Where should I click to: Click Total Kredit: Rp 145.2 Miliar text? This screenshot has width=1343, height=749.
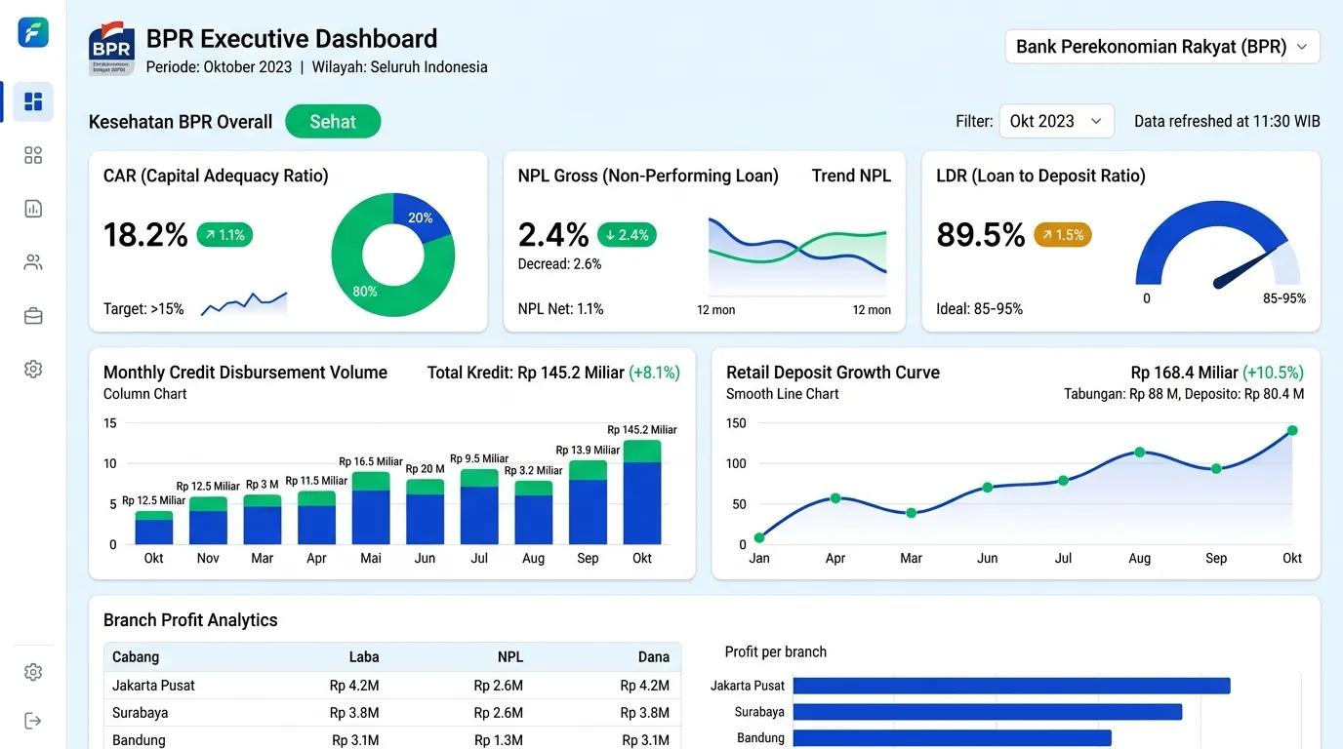(526, 373)
